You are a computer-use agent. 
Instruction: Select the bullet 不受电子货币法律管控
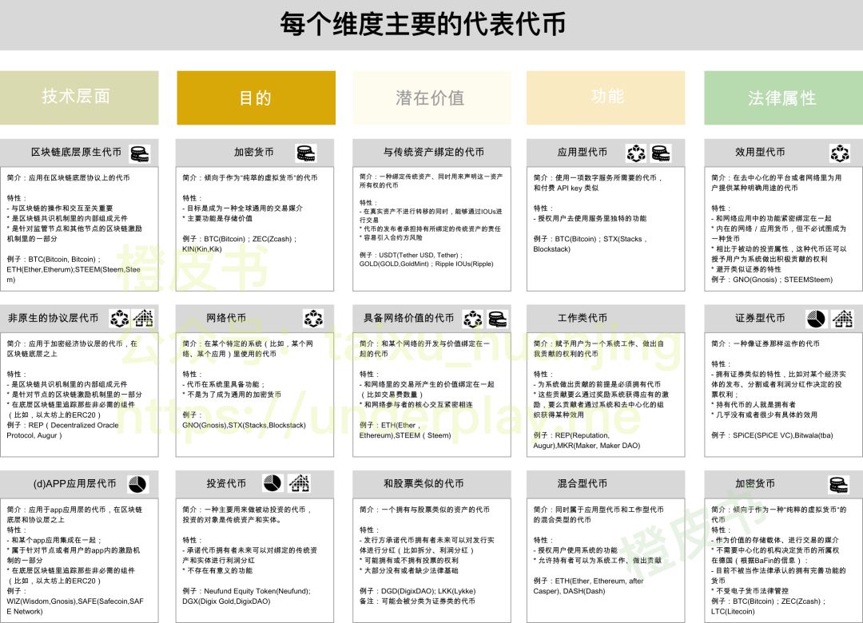point(750,590)
